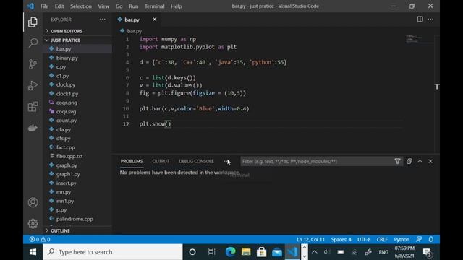The image size is (463, 260).
Task: Open clock.py in the file explorer
Action: (x=66, y=85)
